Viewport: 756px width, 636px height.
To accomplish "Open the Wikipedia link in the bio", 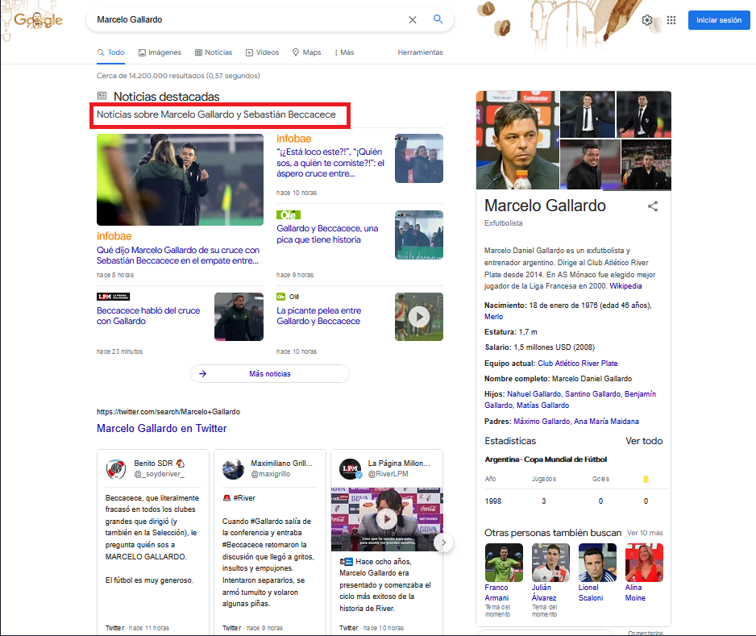I will (x=625, y=286).
